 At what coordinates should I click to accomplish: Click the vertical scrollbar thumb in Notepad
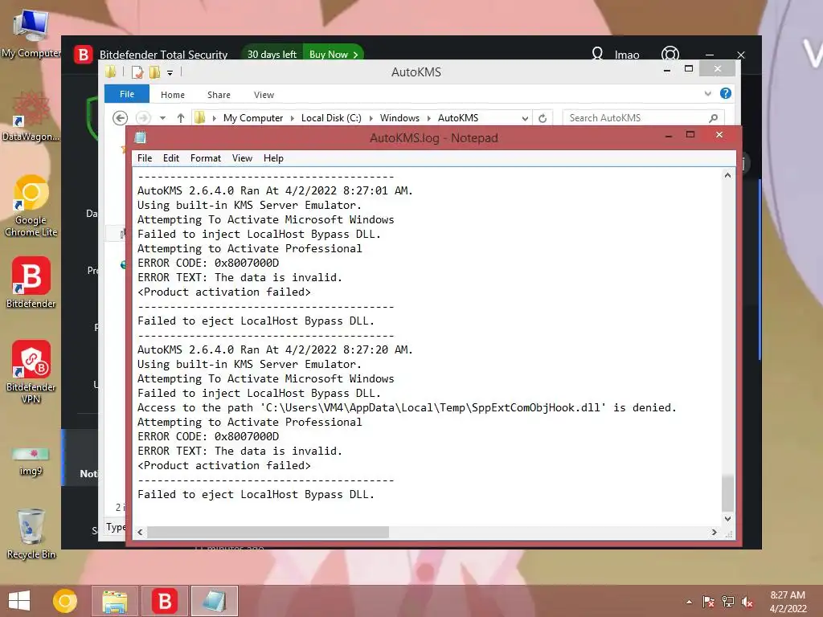727,493
